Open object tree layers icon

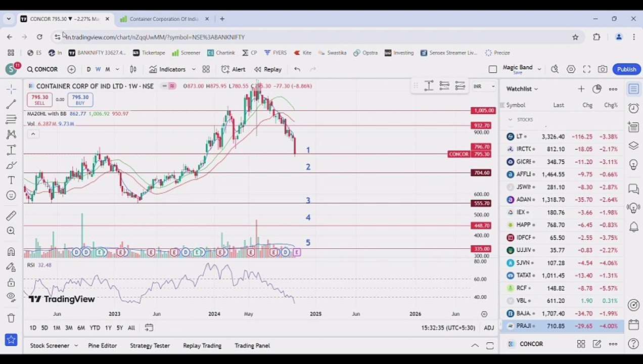633,146
